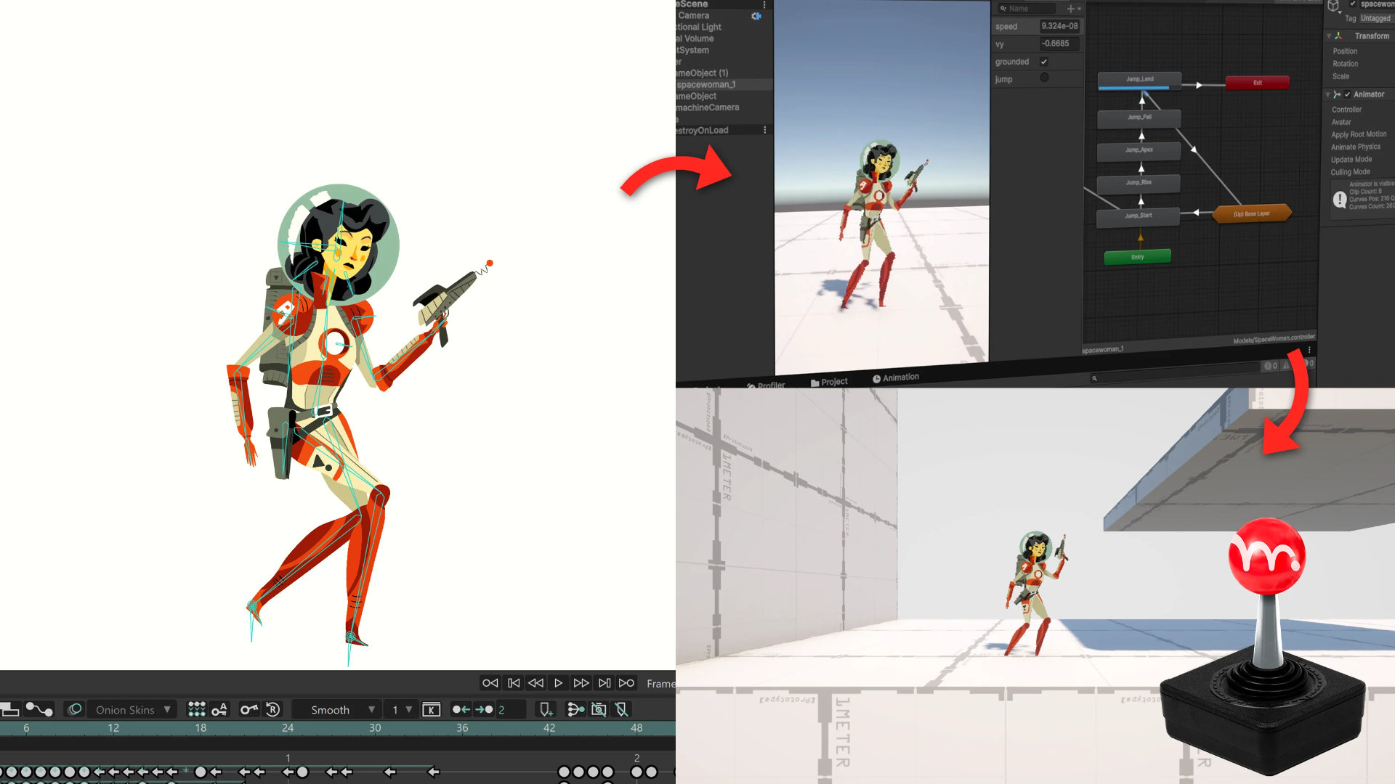
Task: Collapse the Transform component foldout
Action: tap(1329, 36)
